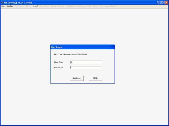Viewport: 169px width, 126px height.
Task: Click the disabled Option Select menu item
Action: tap(111, 6)
